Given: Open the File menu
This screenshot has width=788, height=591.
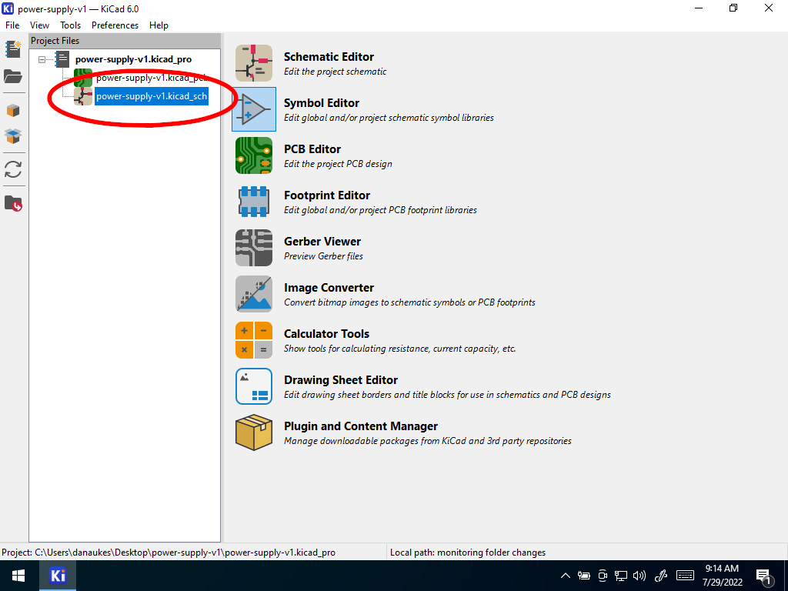Looking at the screenshot, I should pyautogui.click(x=12, y=25).
